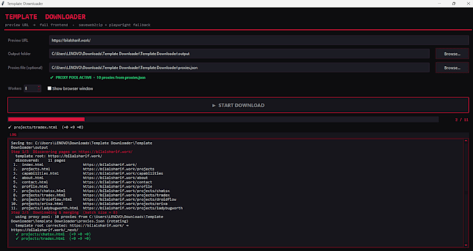Minimize the Template Downloader window
This screenshot has height=251, width=473.
point(439,3)
